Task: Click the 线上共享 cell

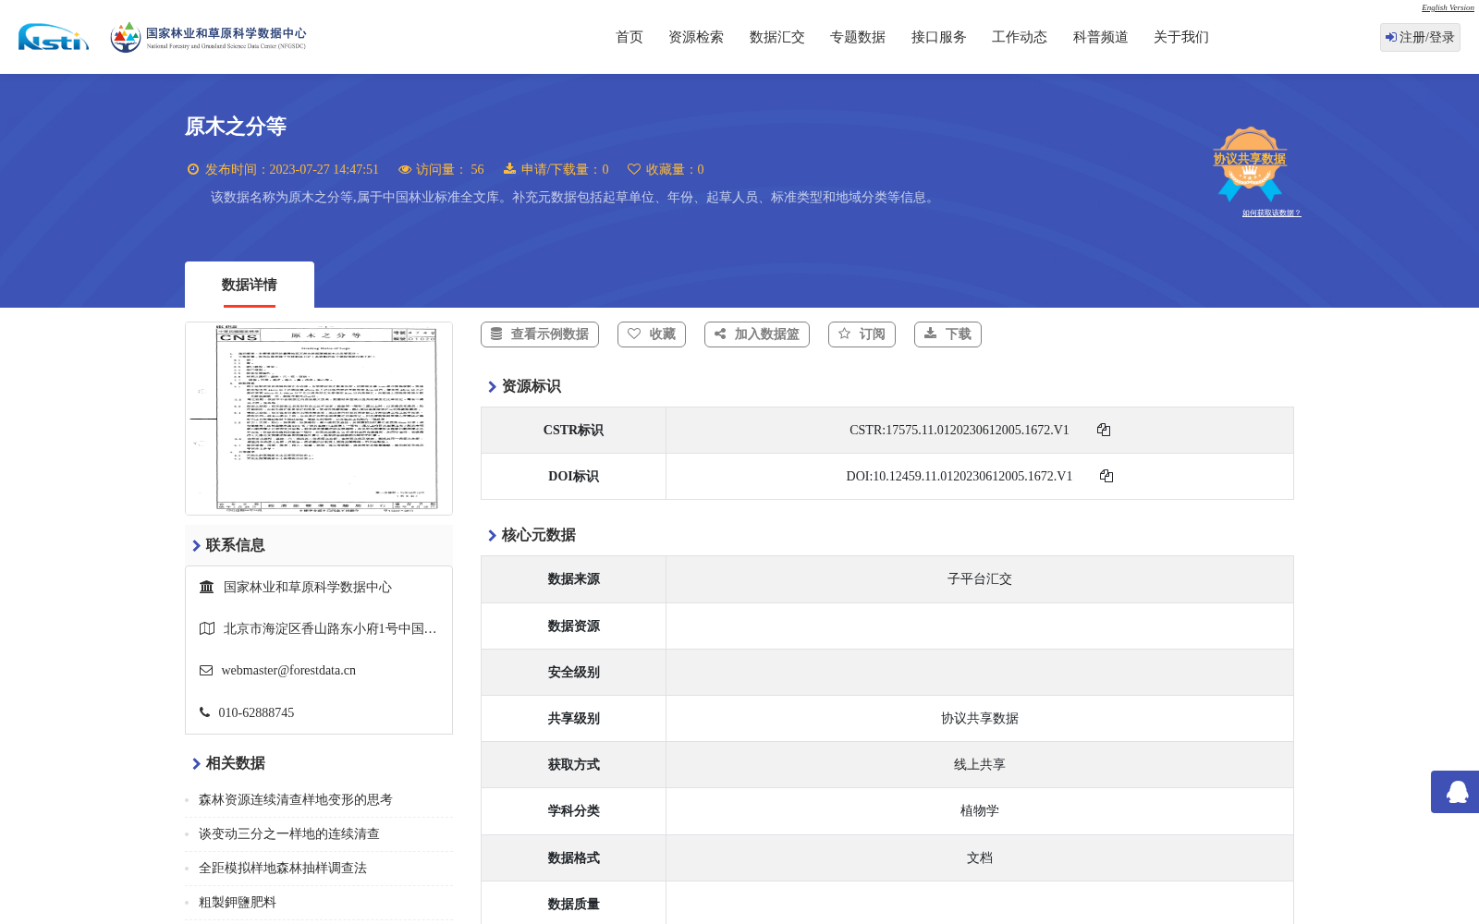Action: (x=980, y=764)
